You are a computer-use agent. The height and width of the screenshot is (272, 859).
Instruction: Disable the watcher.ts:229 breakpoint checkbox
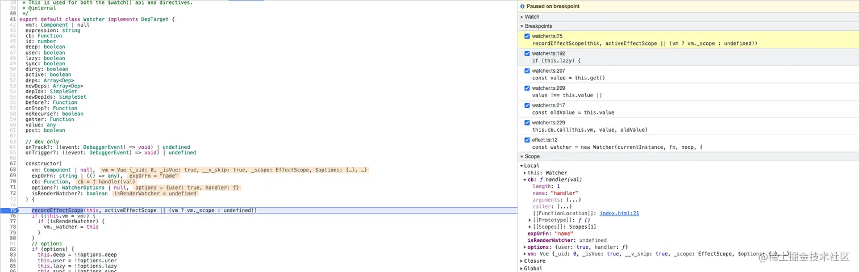pyautogui.click(x=527, y=123)
